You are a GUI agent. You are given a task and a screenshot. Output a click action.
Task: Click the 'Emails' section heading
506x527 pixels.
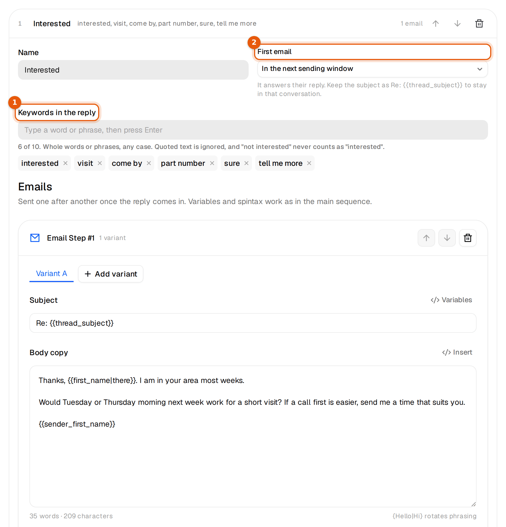[35, 187]
